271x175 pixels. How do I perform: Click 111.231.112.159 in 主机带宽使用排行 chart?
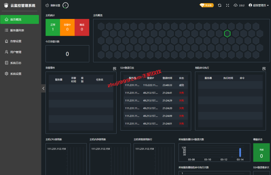(x=145, y=149)
